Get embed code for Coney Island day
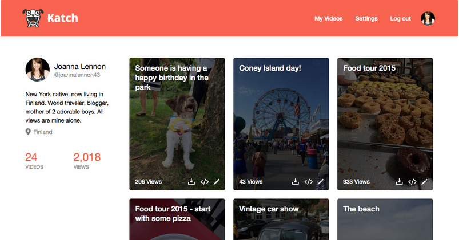Image resolution: width=459 pixels, height=240 pixels. 309,182
